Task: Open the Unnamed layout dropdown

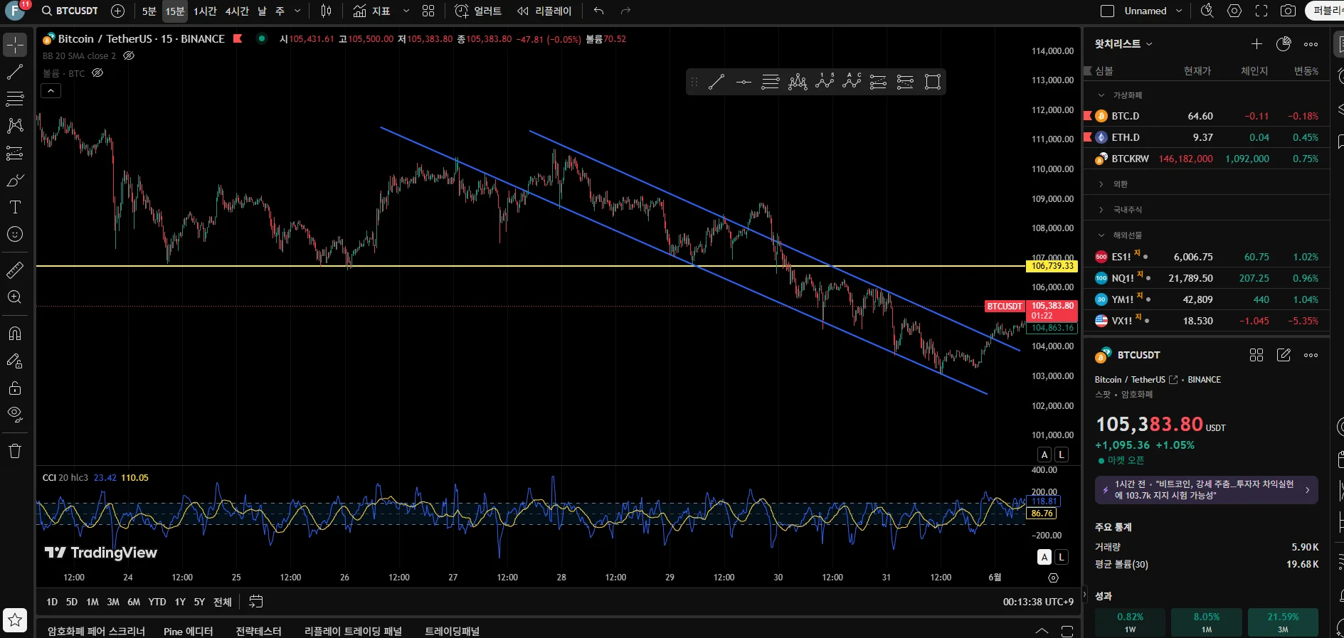Action: (x=1179, y=11)
